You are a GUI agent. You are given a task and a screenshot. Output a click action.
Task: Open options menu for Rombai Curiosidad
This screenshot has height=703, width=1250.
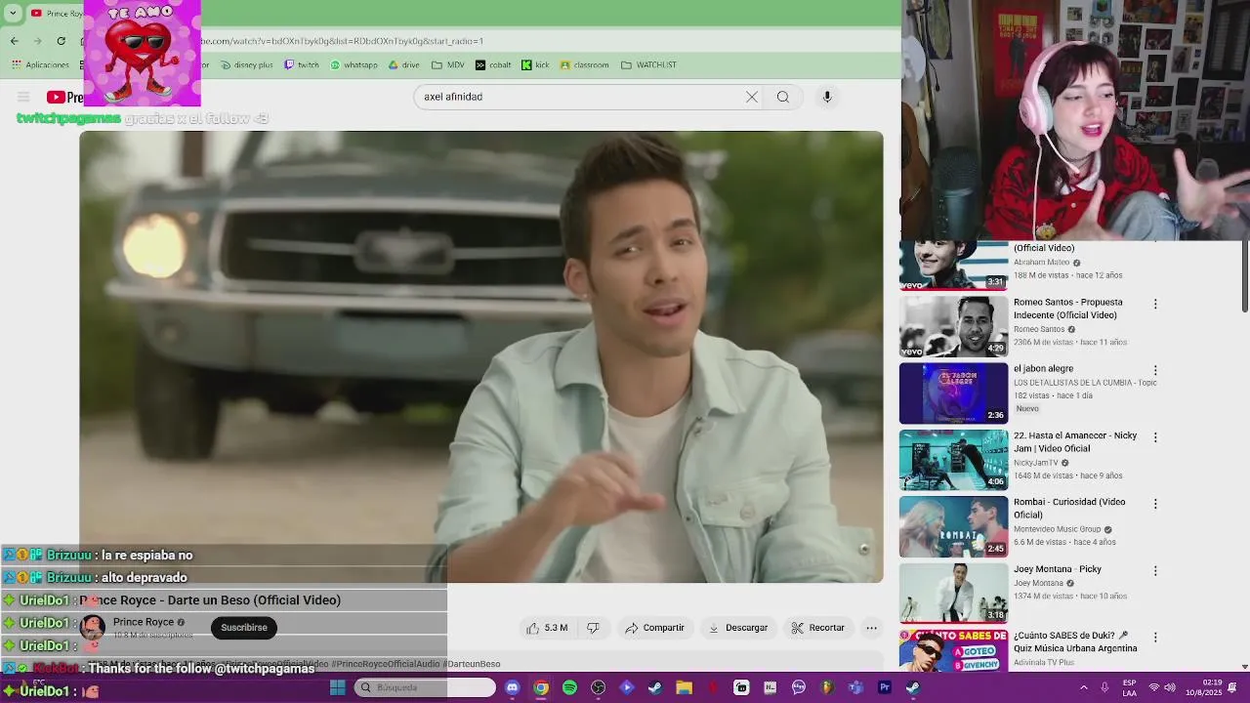tap(1155, 504)
